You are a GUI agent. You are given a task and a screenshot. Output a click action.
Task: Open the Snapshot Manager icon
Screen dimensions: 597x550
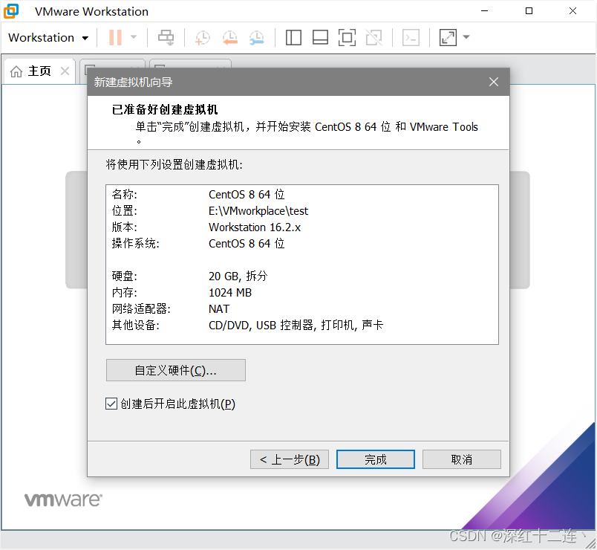pyautogui.click(x=258, y=37)
